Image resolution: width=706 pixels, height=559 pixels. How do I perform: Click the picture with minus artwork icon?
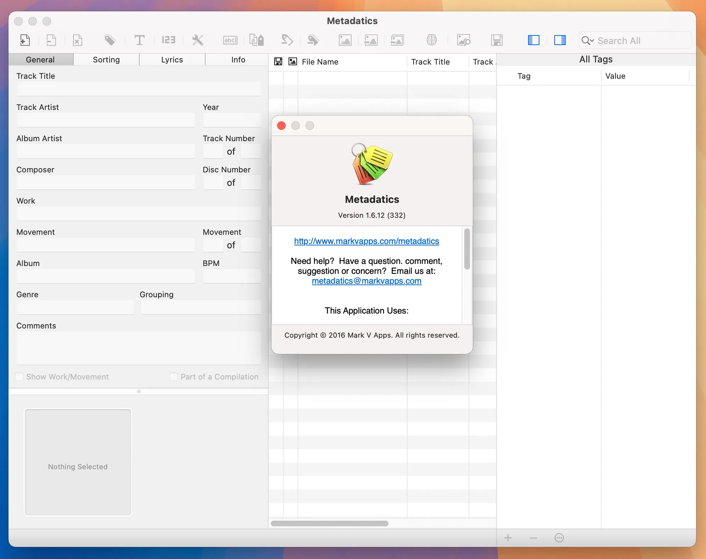pyautogui.click(x=371, y=40)
